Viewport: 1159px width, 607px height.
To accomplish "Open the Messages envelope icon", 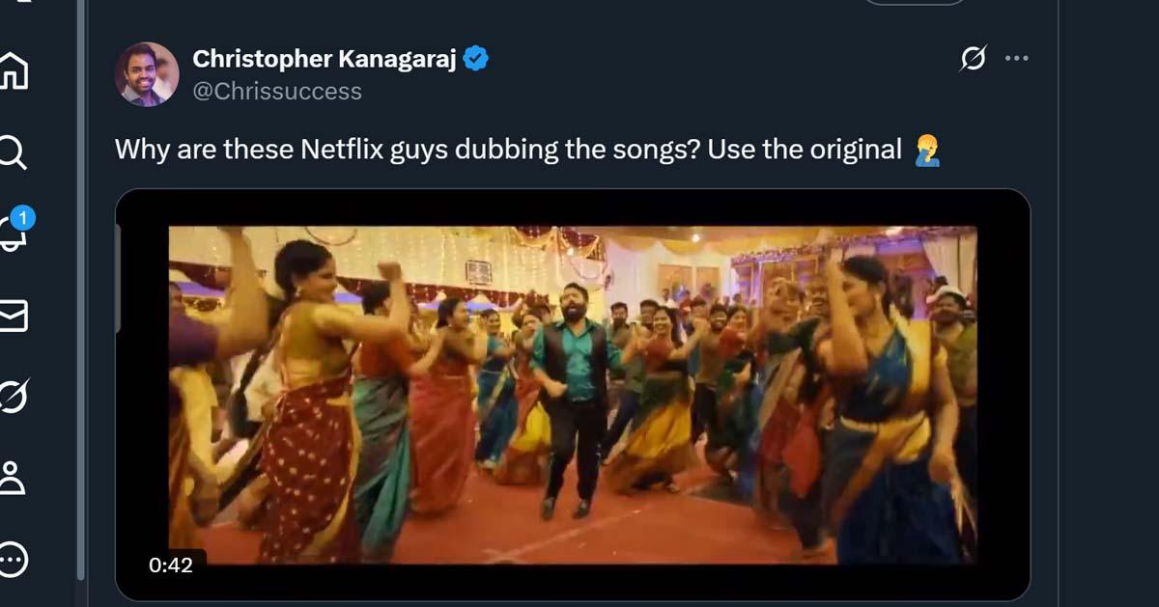I will coord(14,316).
